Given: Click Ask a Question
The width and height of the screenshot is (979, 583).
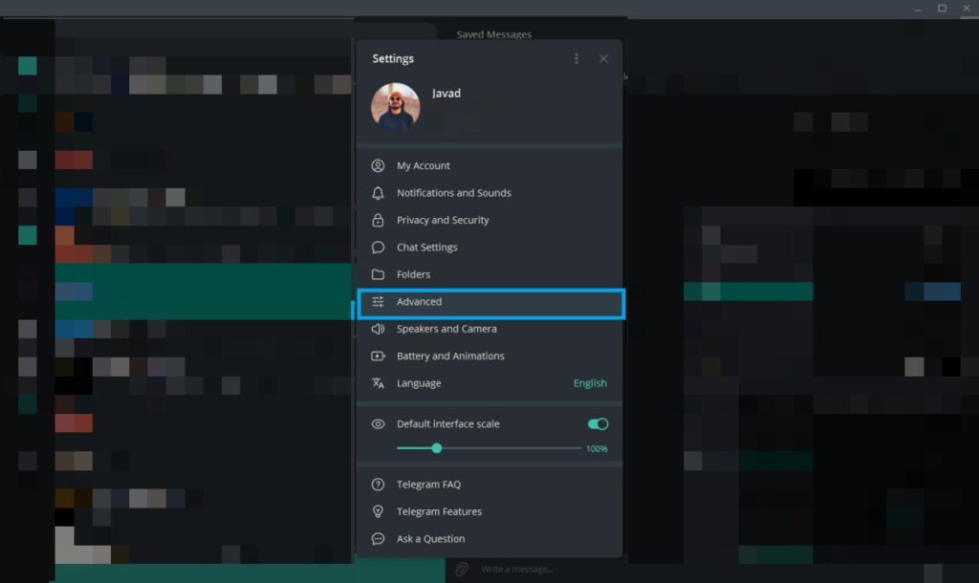Looking at the screenshot, I should tap(430, 539).
